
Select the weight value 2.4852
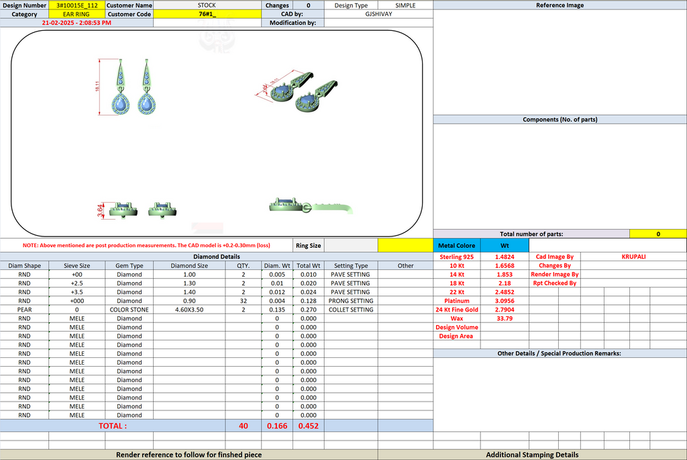click(505, 292)
